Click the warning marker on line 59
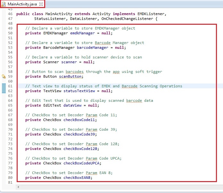 [4, 76]
